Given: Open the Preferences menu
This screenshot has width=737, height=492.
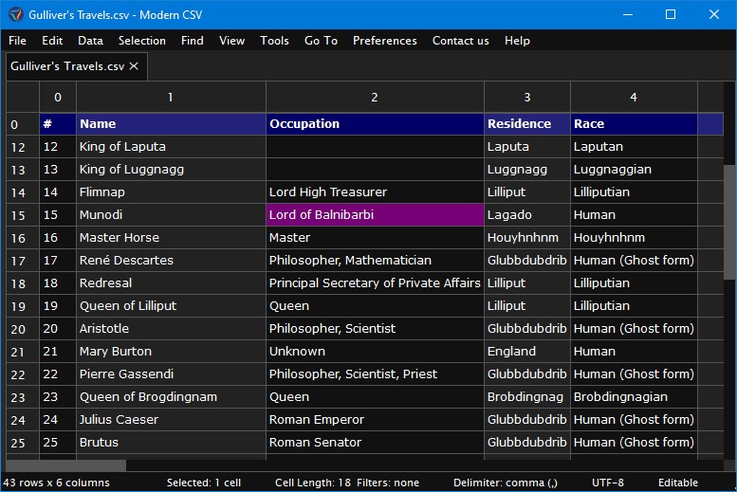Looking at the screenshot, I should tap(384, 41).
